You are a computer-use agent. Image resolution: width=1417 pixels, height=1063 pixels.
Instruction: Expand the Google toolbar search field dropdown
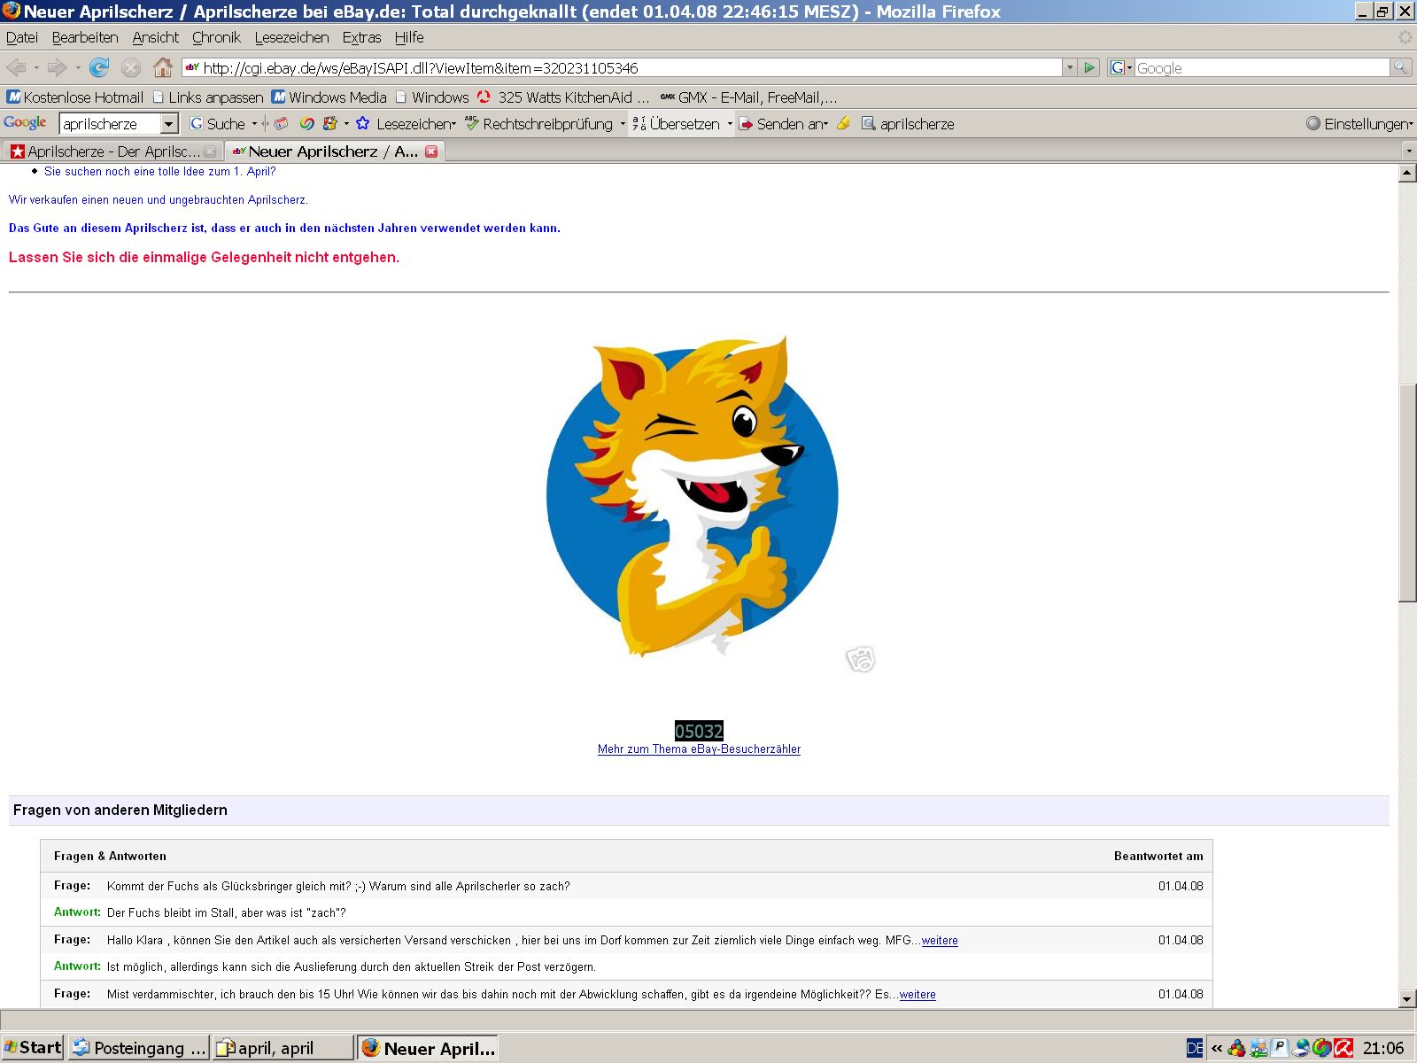click(169, 124)
